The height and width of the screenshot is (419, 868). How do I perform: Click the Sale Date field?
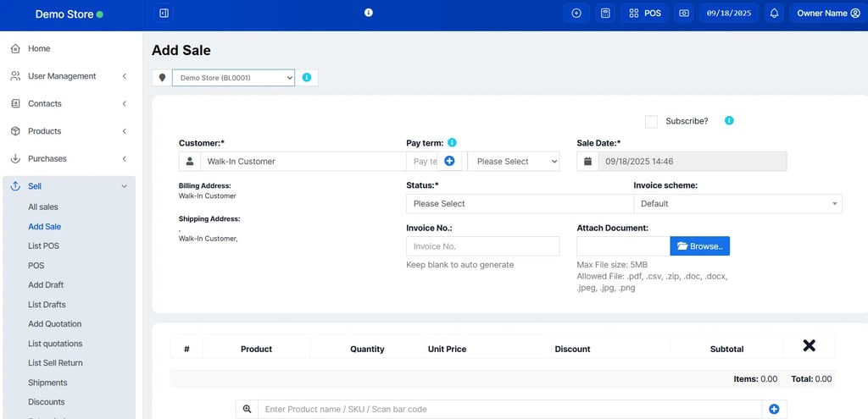tap(693, 162)
